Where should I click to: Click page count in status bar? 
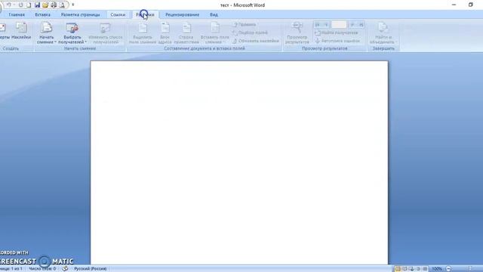click(x=11, y=269)
